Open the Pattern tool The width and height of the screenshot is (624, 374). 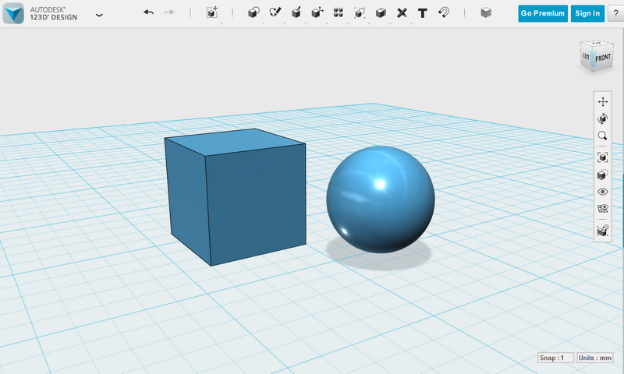click(x=339, y=12)
